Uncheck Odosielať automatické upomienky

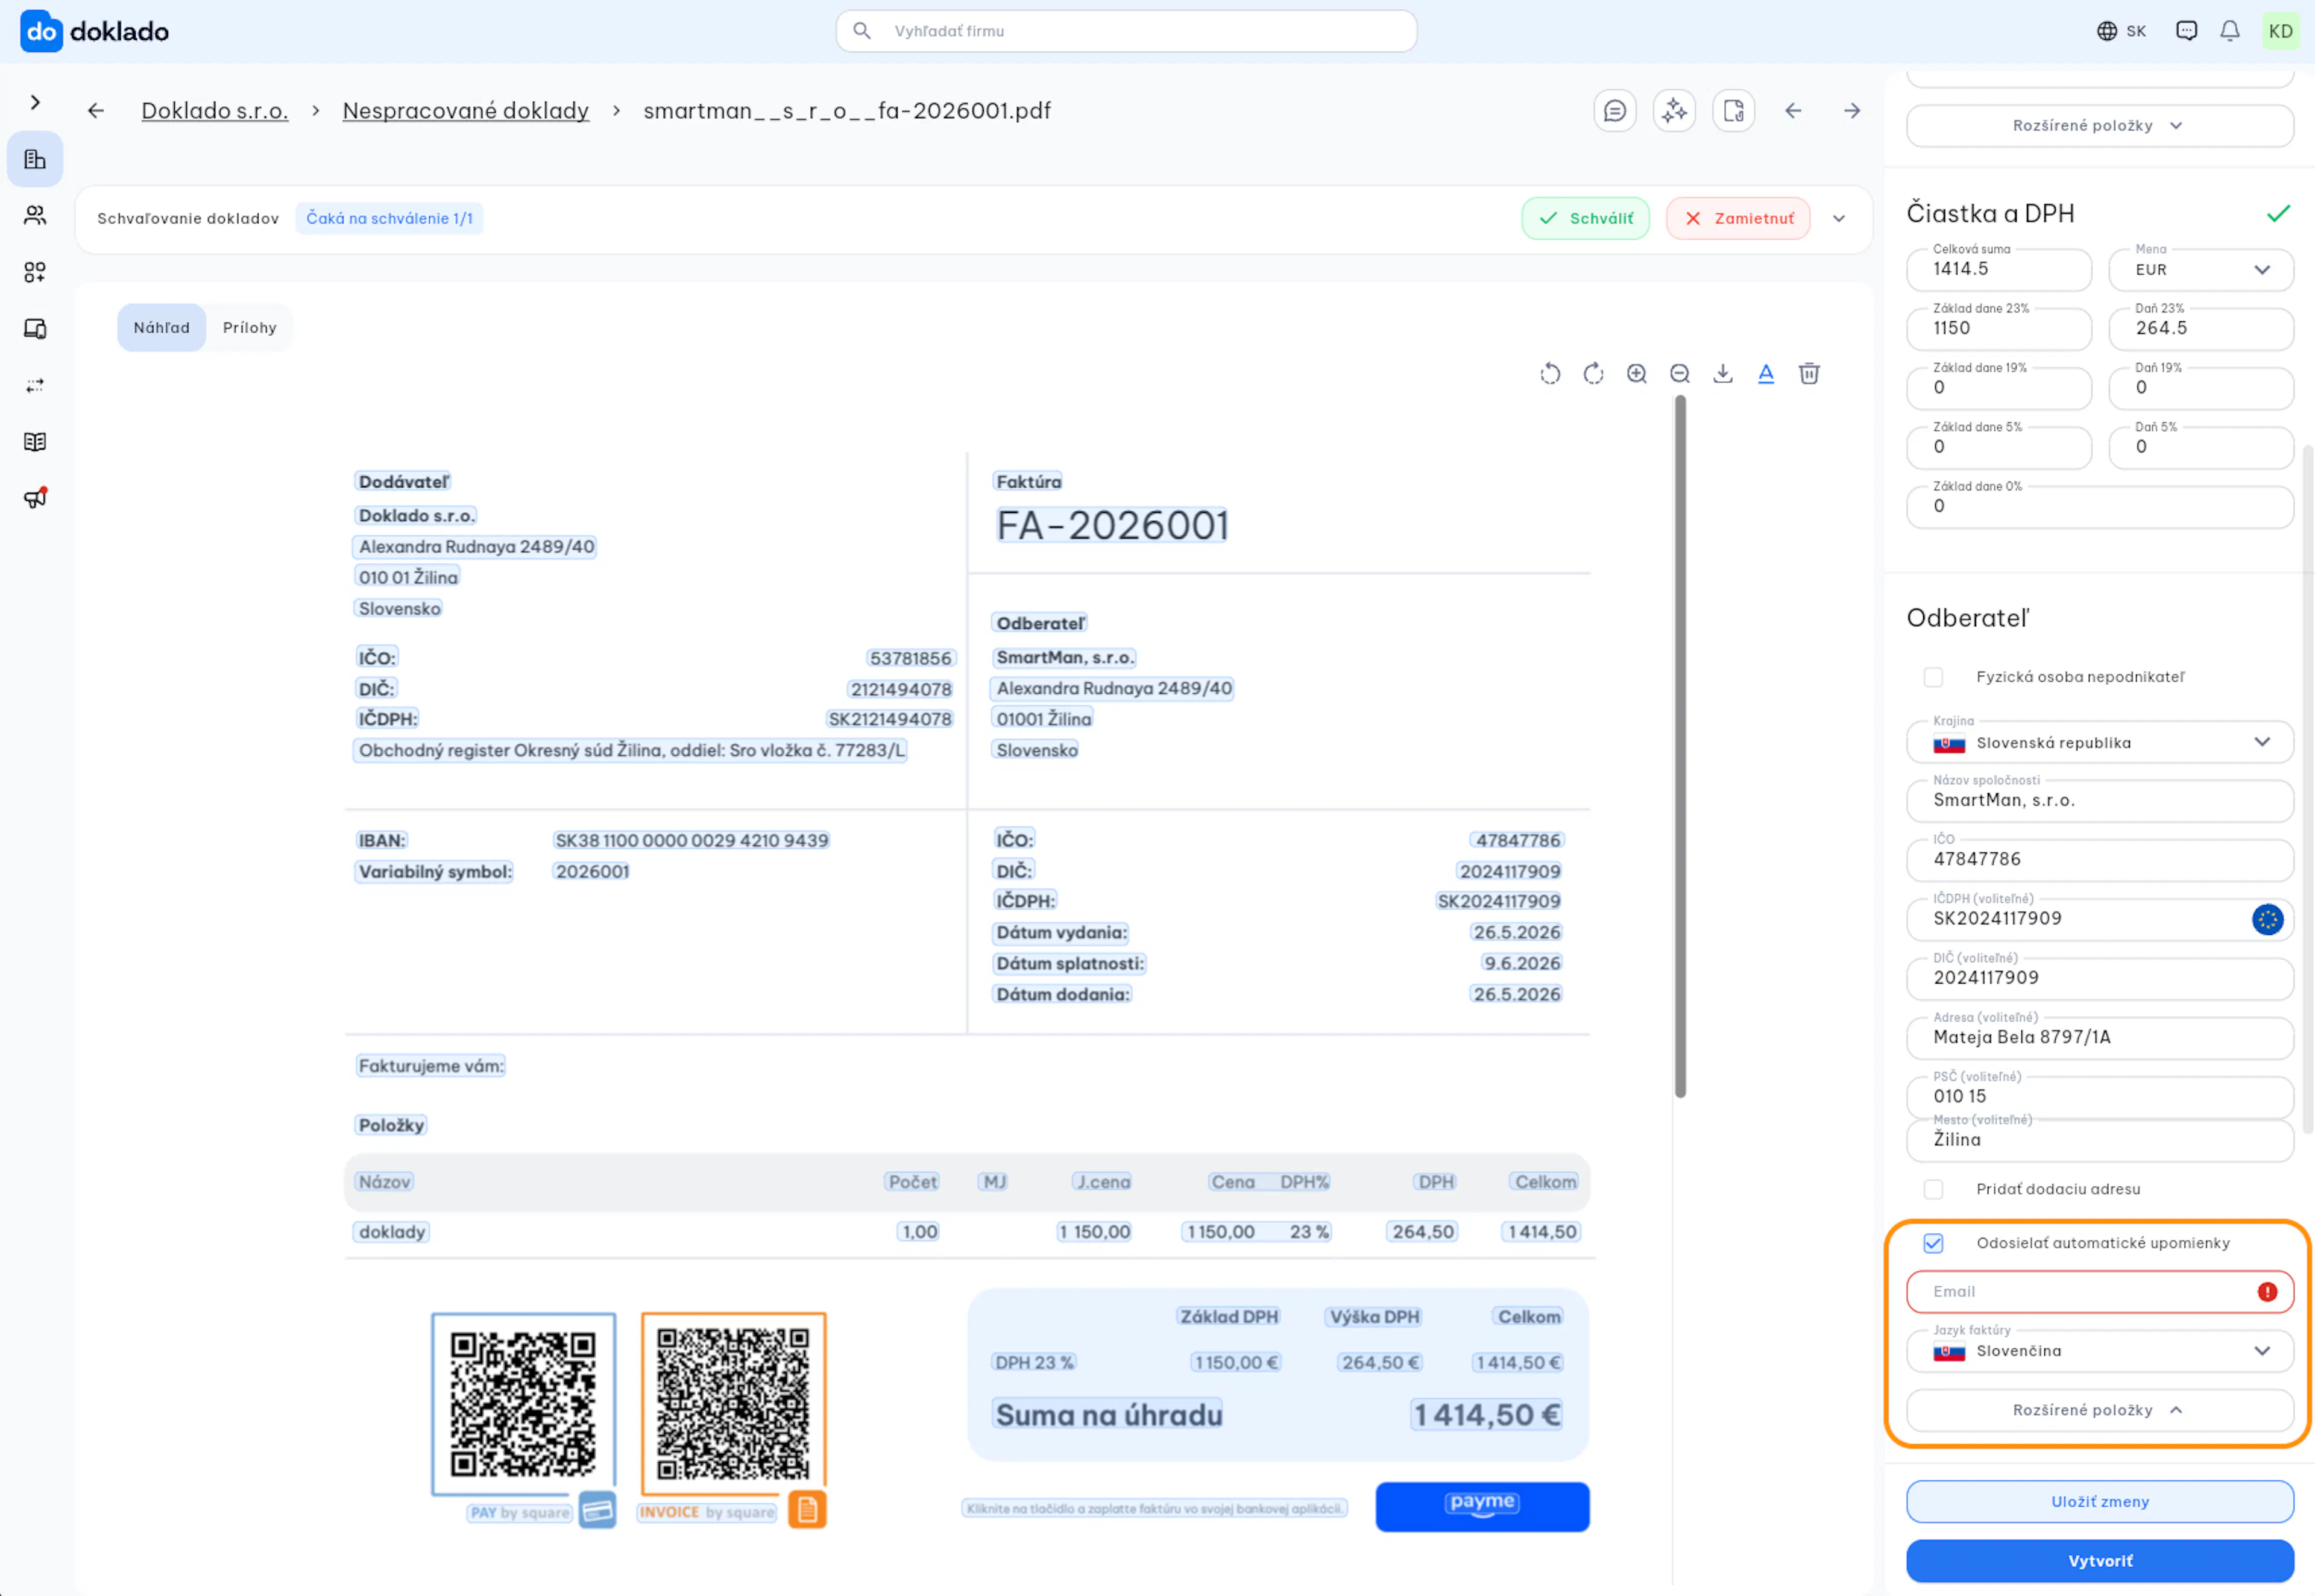point(1933,1243)
